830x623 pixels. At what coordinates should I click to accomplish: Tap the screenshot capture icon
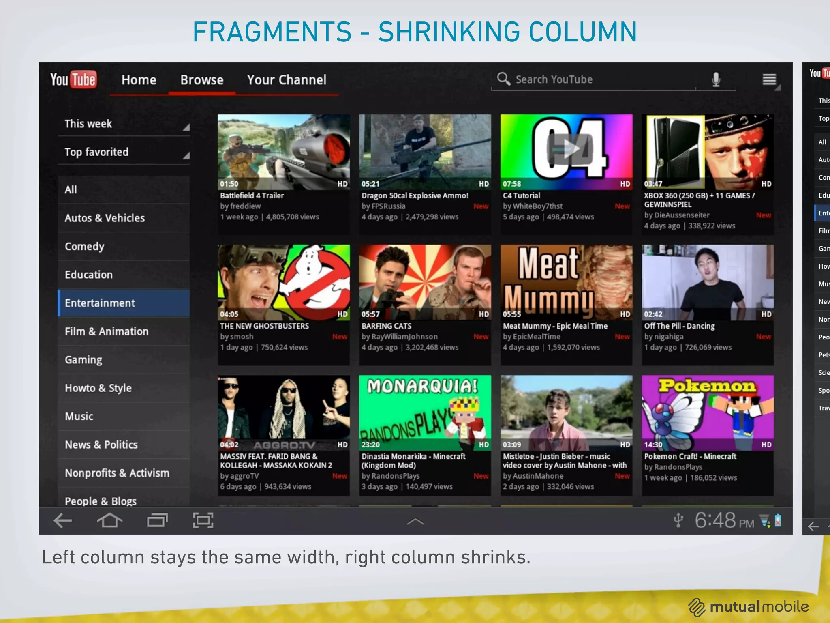[x=203, y=520]
